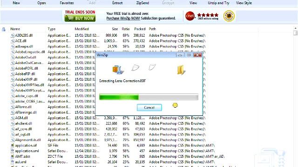Select the adobe_OOBE_Lau... file name
The image size is (298, 167).
coord(30,102)
